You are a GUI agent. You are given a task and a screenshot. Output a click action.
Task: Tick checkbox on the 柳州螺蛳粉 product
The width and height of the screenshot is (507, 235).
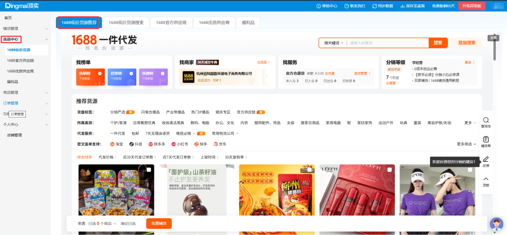[309, 170]
